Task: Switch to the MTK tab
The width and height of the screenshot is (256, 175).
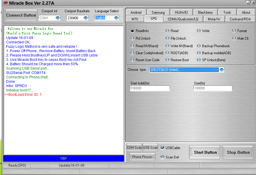Action: pyautogui.click(x=135, y=19)
